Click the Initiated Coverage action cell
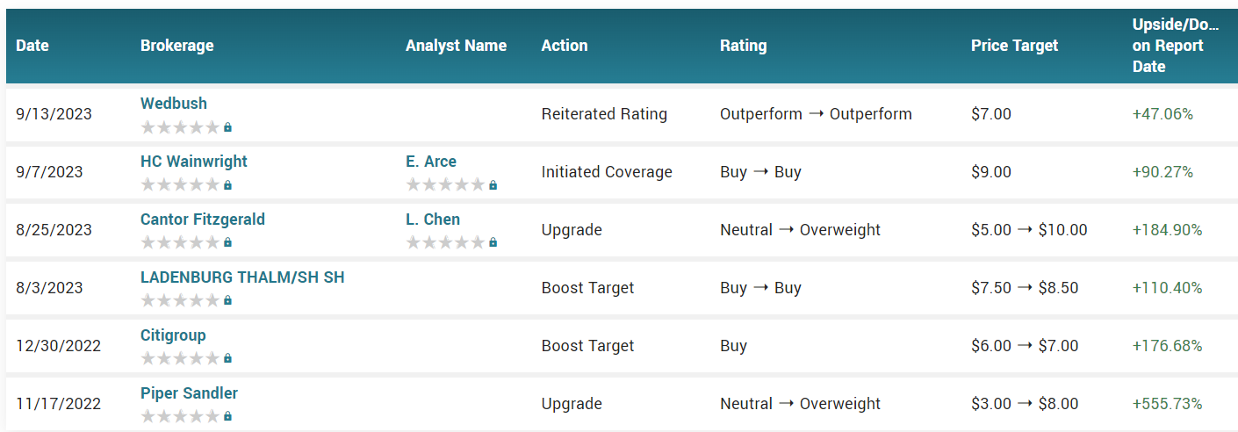This screenshot has width=1238, height=432. point(607,172)
